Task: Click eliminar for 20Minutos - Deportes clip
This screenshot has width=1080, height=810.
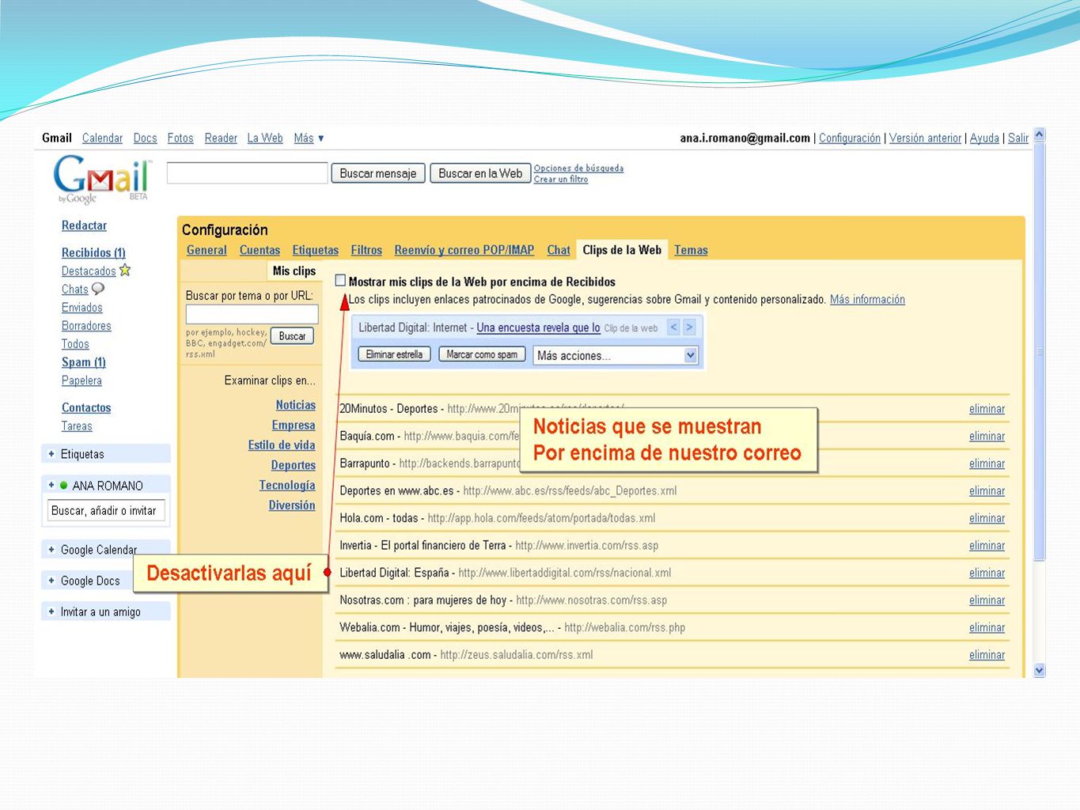Action: point(987,409)
